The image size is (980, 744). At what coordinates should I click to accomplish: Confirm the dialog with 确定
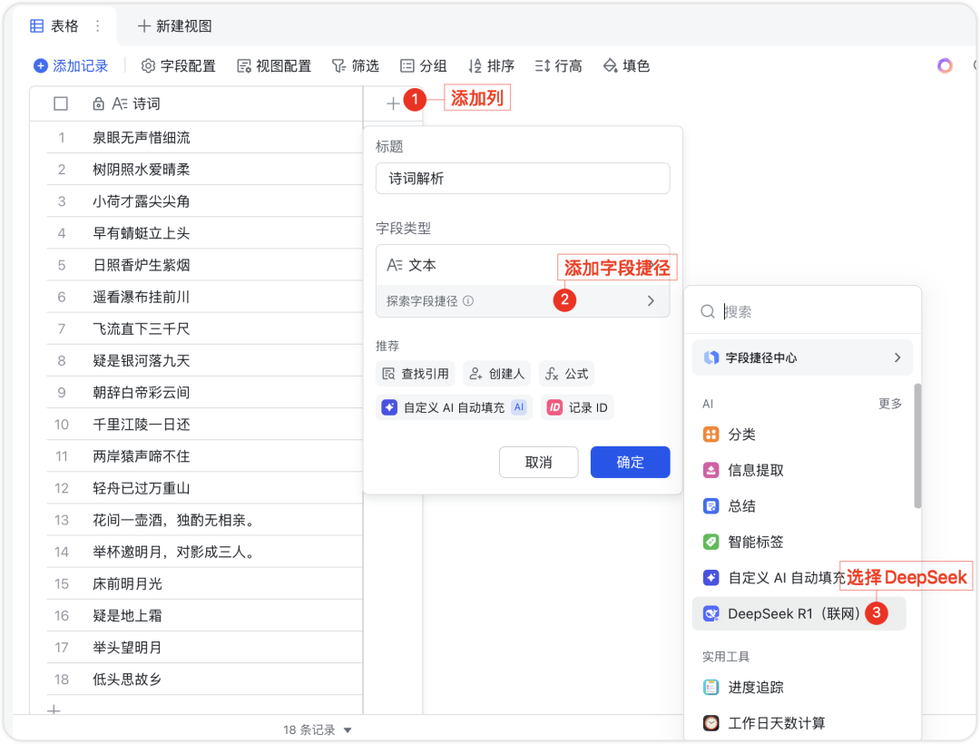(630, 462)
